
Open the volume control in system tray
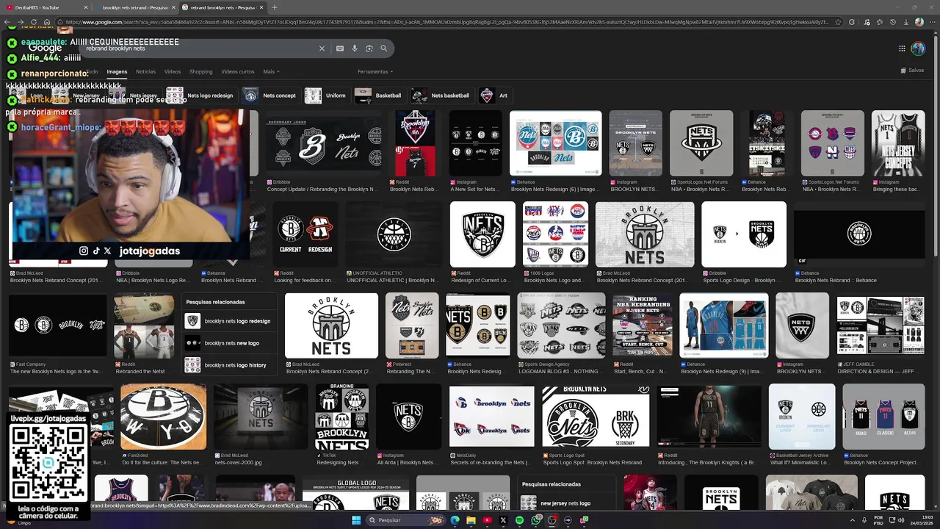pos(900,520)
